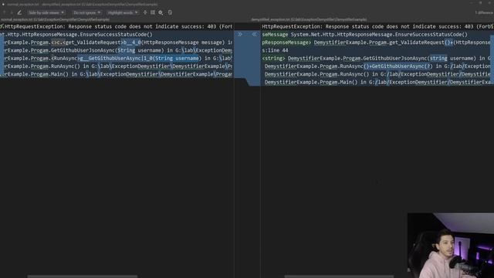Viewport: 494px width, 278px height.
Task: Click right pane DemystifierExample.Progam.Main() line
Action: point(377,82)
